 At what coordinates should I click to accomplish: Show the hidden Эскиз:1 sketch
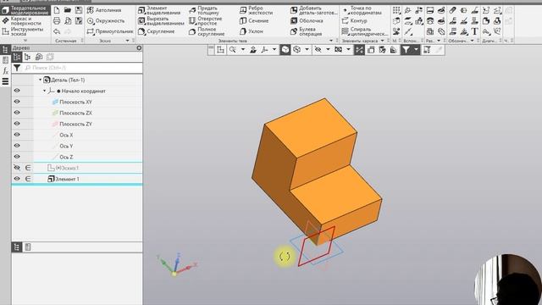tap(17, 168)
